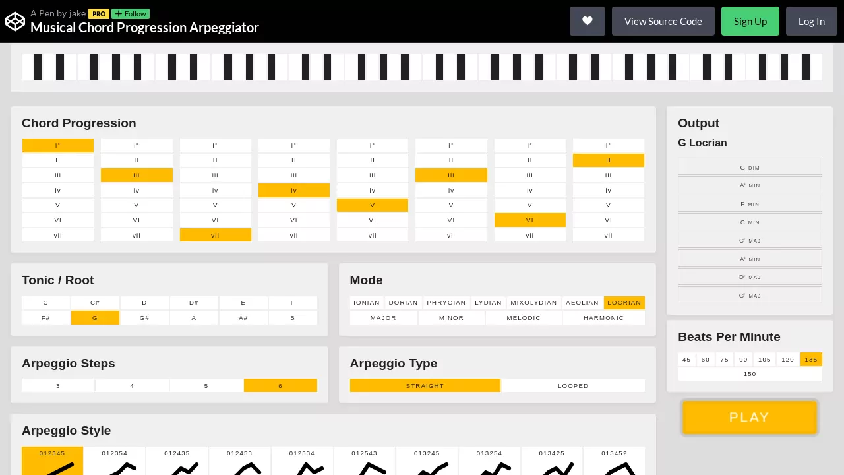Set tonic to F

coord(293,303)
